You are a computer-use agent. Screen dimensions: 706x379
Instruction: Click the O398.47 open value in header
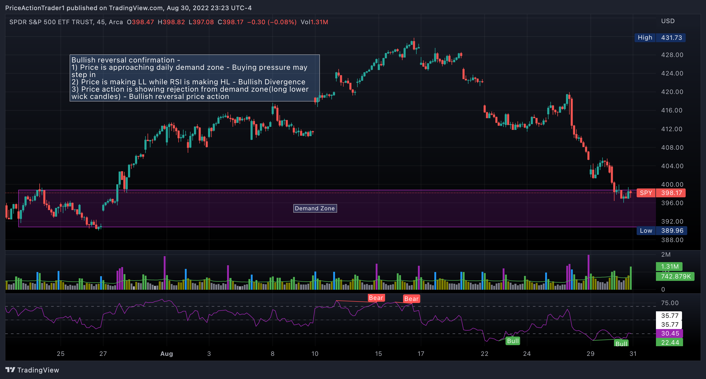point(140,22)
